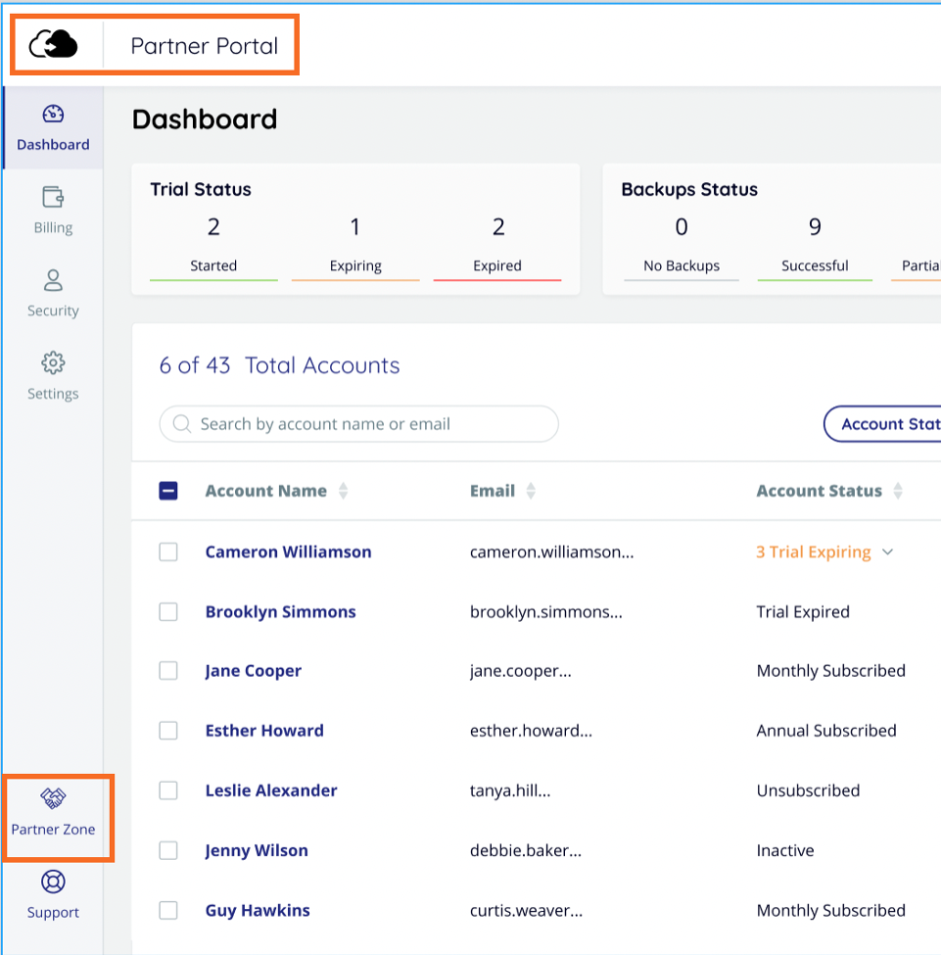Filter by Expired trial status

[x=497, y=248]
